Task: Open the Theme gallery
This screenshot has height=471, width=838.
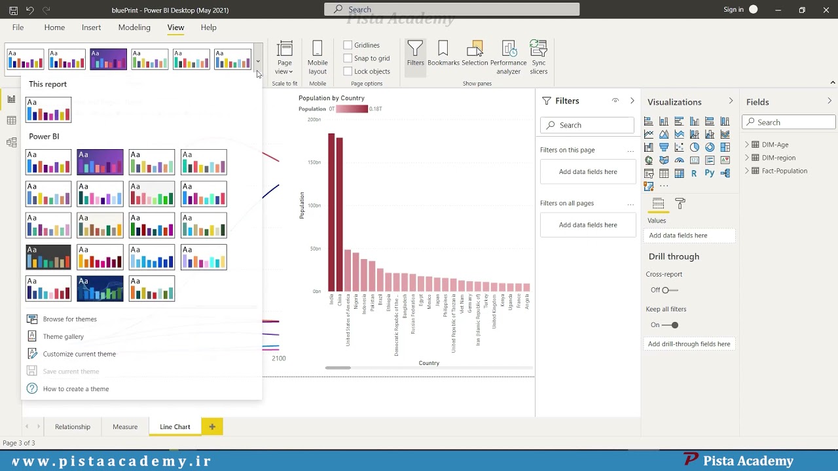Action: click(x=63, y=336)
